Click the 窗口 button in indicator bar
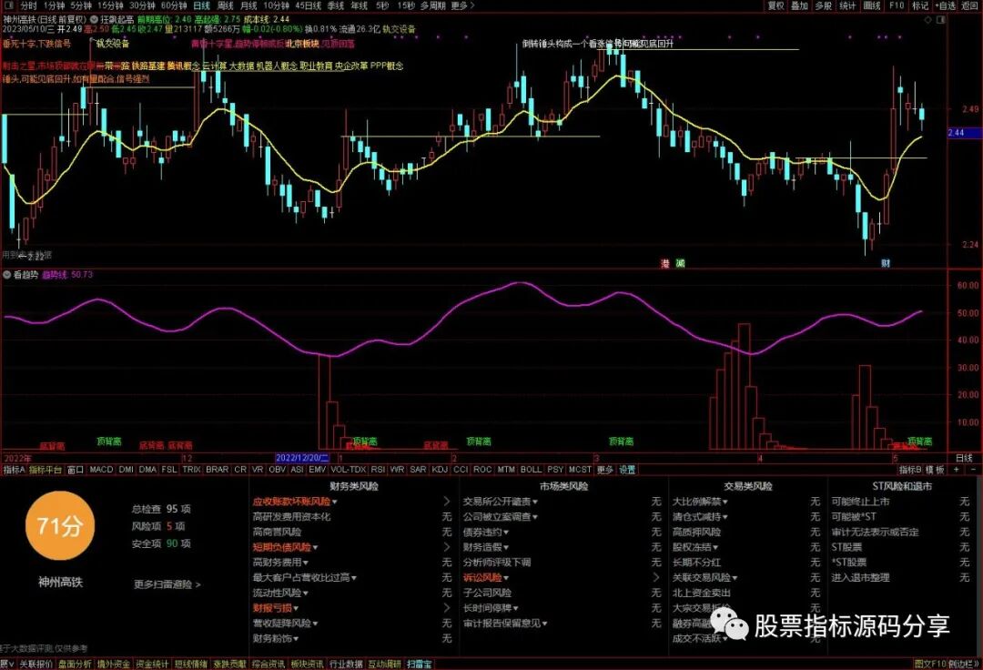Viewport: 983px width, 670px height. point(76,470)
